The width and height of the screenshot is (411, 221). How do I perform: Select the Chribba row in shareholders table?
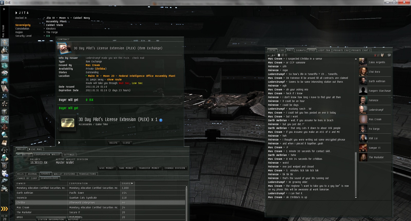pos(100,203)
